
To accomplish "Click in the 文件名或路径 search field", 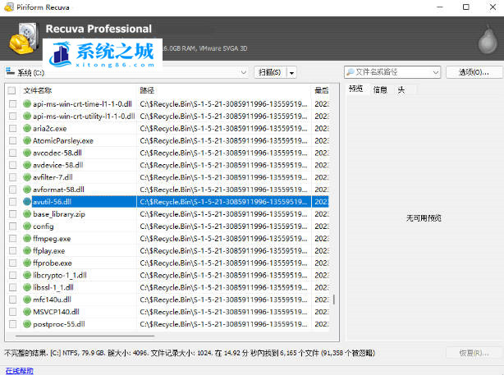I will tap(392, 72).
